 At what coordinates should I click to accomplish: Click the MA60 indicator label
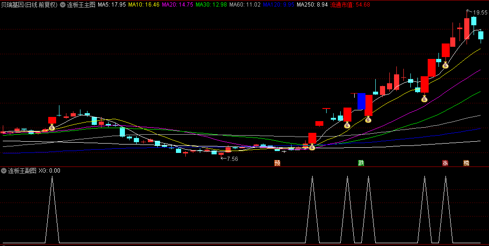245,5
